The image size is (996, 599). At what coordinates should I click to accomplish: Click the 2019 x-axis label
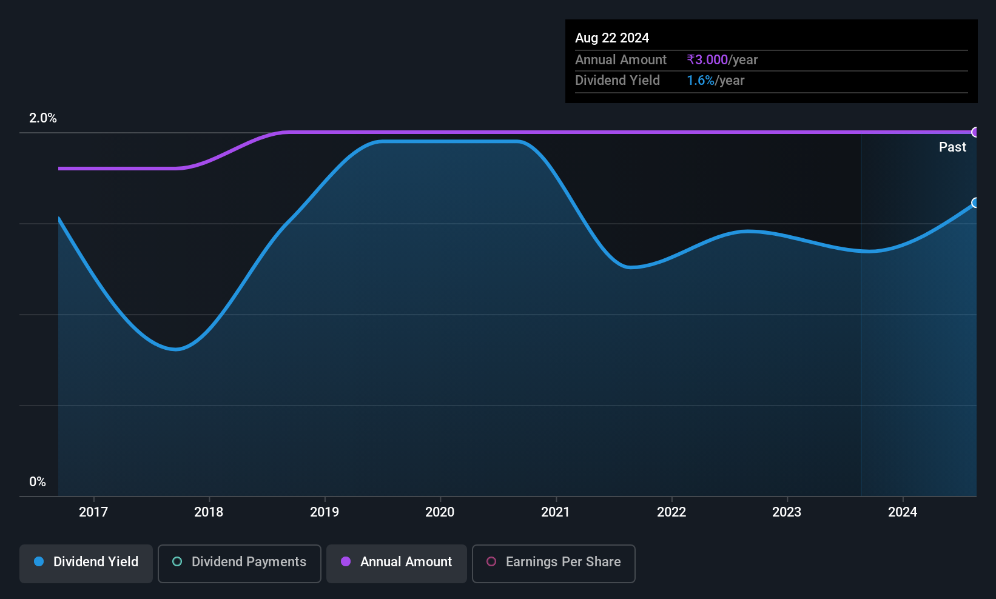pyautogui.click(x=325, y=512)
